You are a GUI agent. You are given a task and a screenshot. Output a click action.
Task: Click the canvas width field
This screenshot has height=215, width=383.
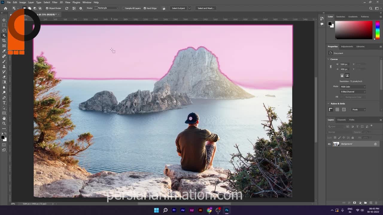point(344,64)
